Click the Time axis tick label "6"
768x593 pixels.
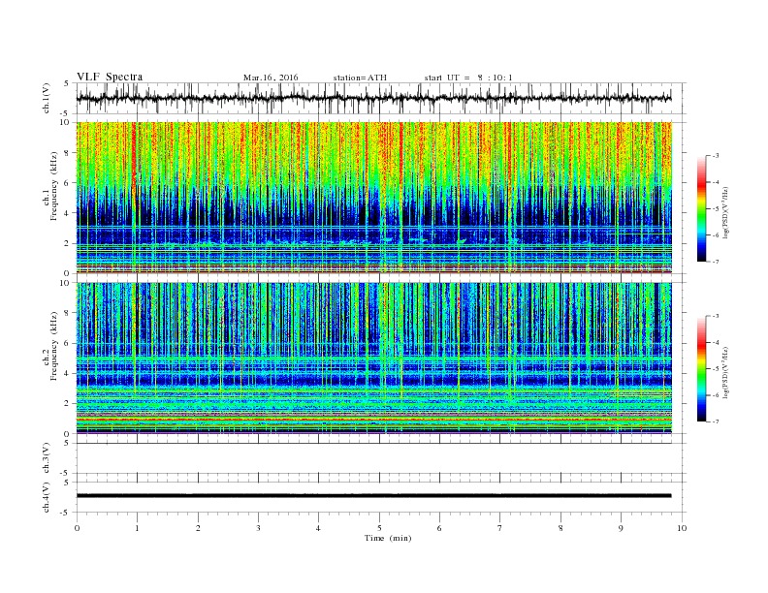pos(439,528)
